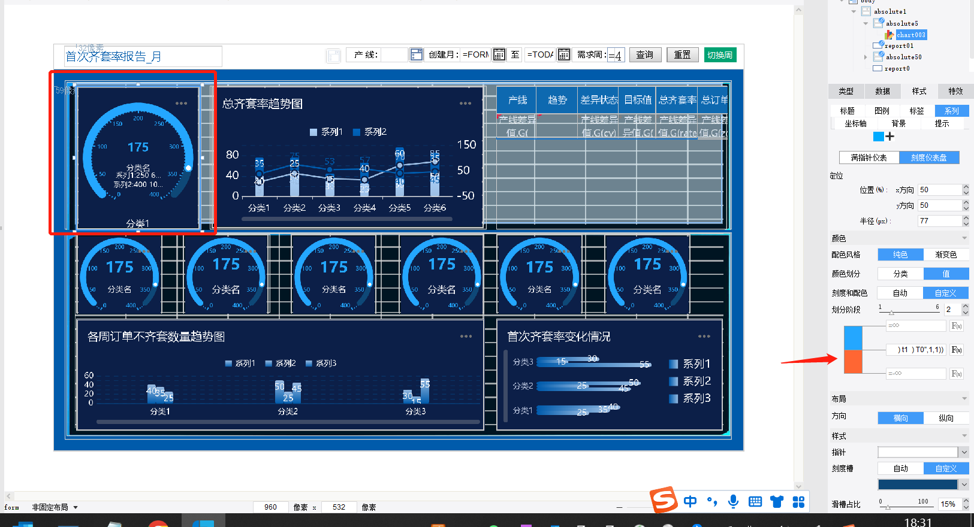Open formula editor for t1 threshold value
The width and height of the screenshot is (974, 527).
click(957, 350)
